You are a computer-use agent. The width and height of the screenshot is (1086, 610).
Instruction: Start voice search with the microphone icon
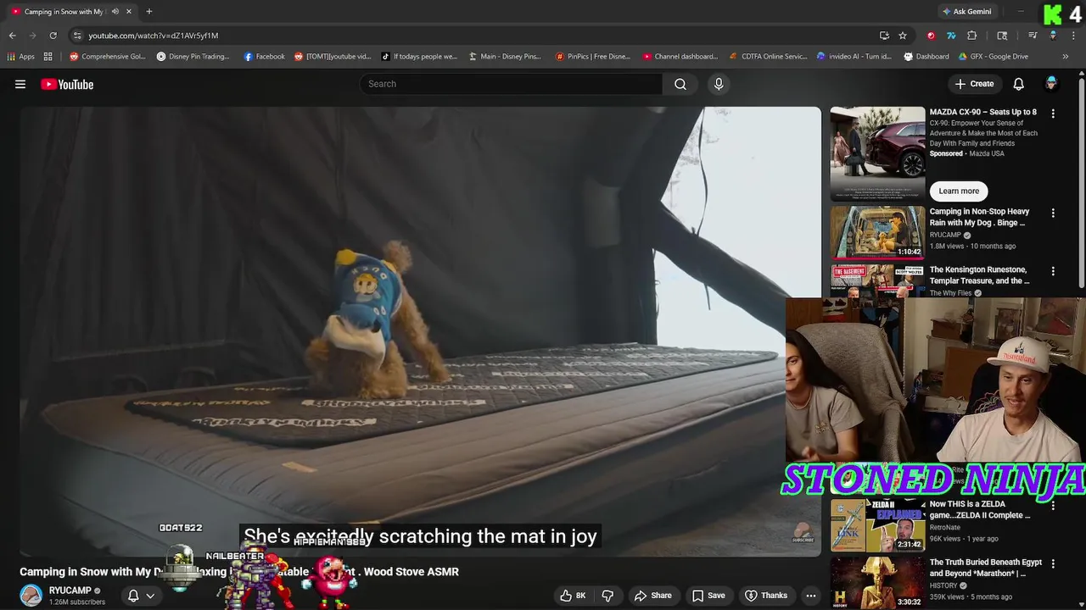(x=719, y=84)
